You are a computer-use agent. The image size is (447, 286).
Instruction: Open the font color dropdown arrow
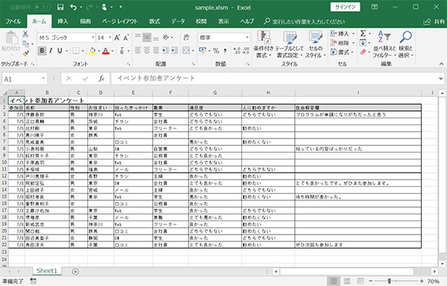coord(112,51)
